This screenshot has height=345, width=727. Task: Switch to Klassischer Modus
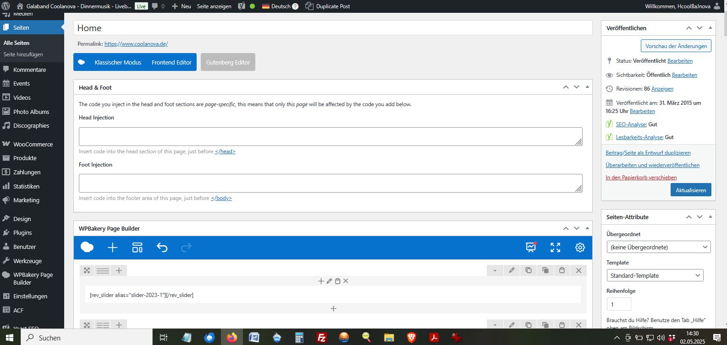pyautogui.click(x=118, y=62)
